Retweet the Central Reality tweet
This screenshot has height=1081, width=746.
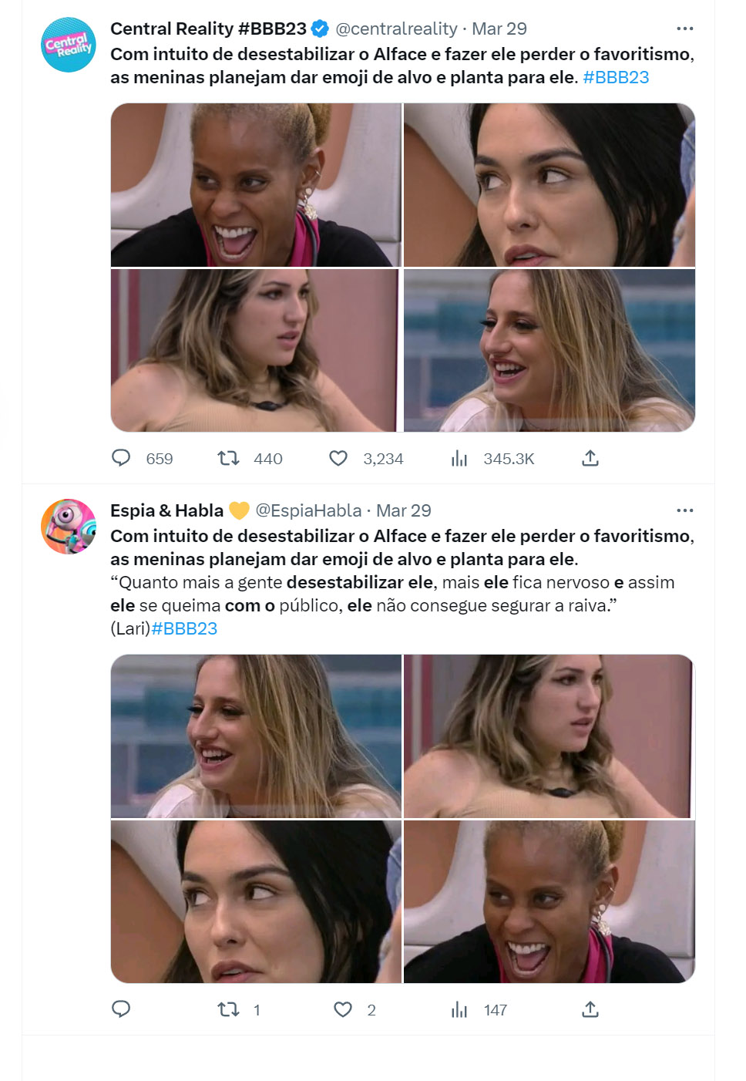click(228, 459)
